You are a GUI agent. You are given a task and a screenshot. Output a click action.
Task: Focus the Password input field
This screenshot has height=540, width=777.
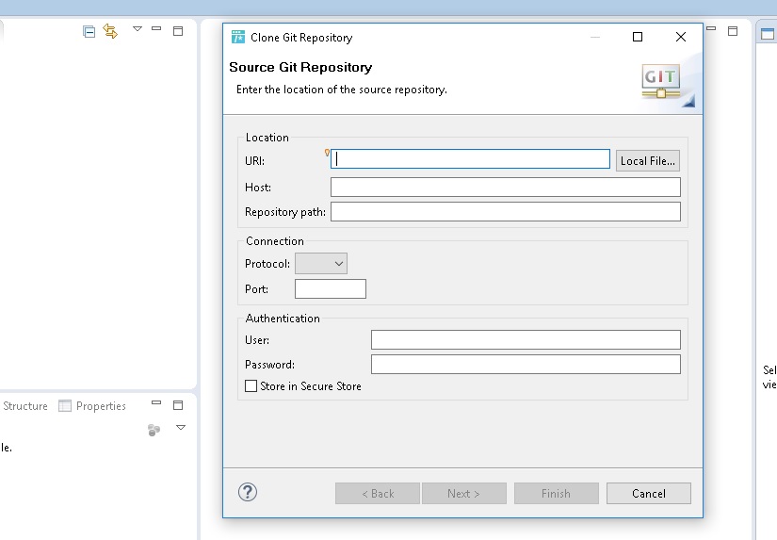[526, 365]
